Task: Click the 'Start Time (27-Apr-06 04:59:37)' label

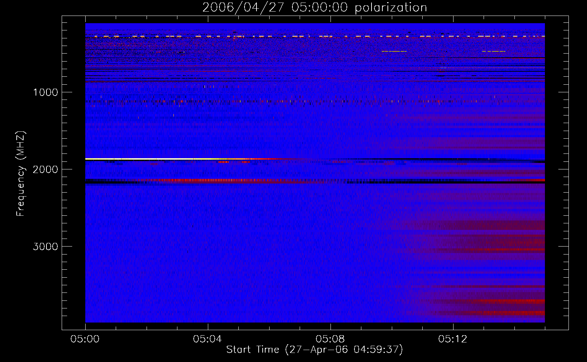Action: click(315, 350)
